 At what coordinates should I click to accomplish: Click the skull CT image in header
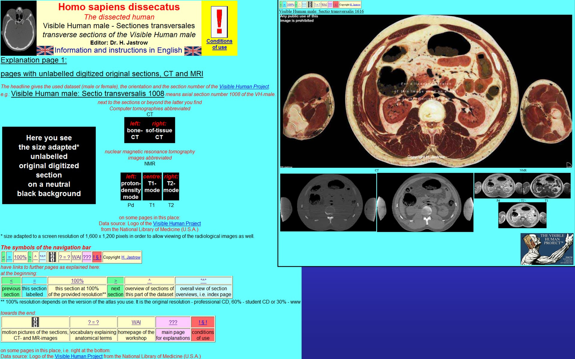pos(19,28)
